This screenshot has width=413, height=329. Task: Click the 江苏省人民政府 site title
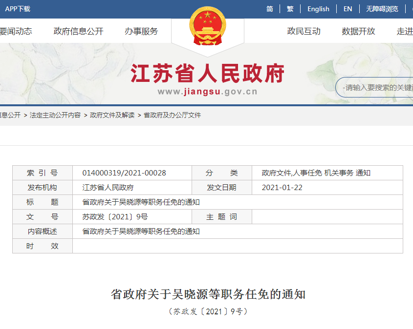[x=207, y=74]
